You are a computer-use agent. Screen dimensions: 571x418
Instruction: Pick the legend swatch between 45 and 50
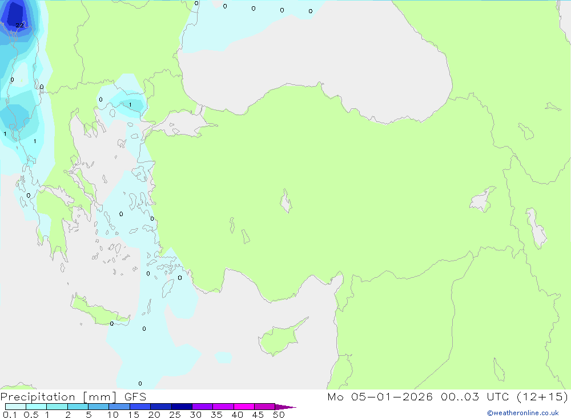pos(265,407)
